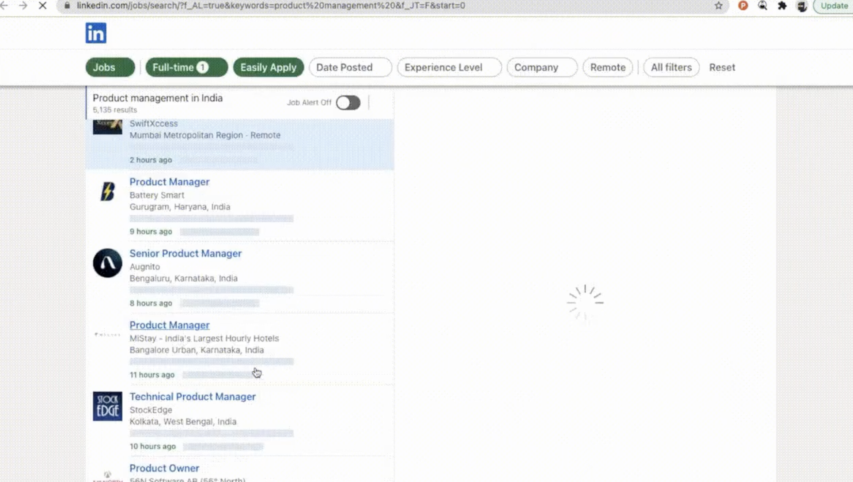The height and width of the screenshot is (482, 853).
Task: Click 'Bengaluru, Karnataka, India' location text
Action: coord(184,278)
